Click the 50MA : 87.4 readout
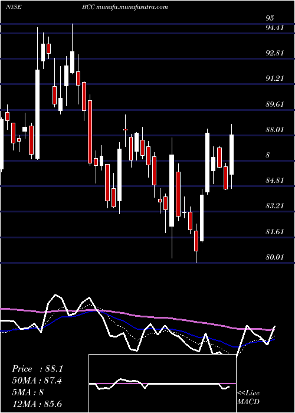This screenshot has height=413, width=295. pos(37,381)
